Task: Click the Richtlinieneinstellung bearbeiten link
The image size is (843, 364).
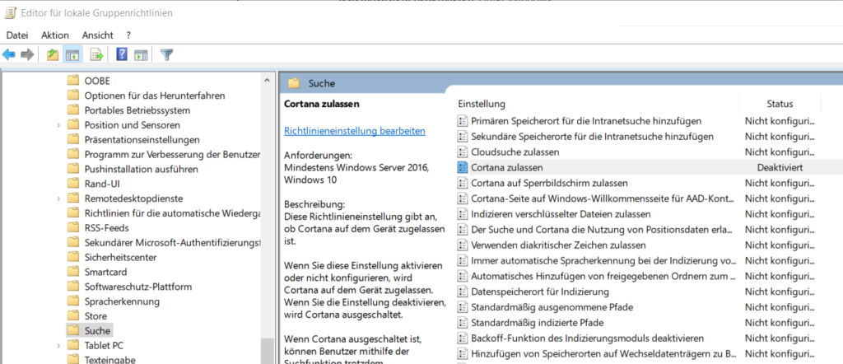Action: [355, 131]
